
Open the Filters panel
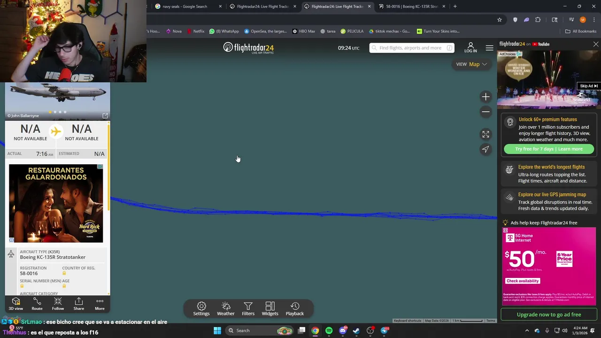pyautogui.click(x=248, y=309)
